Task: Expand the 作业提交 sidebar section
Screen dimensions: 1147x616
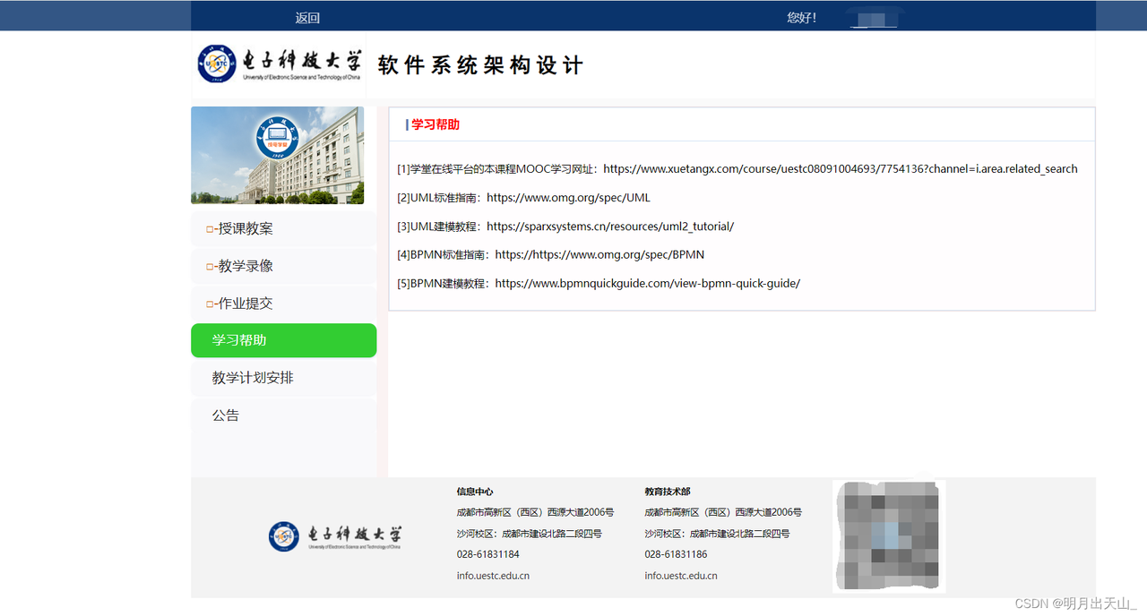Action: click(x=283, y=304)
